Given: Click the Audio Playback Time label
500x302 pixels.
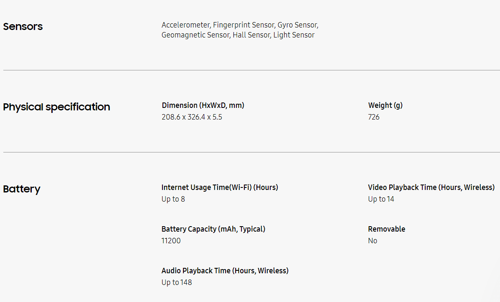Looking at the screenshot, I should (225, 271).
